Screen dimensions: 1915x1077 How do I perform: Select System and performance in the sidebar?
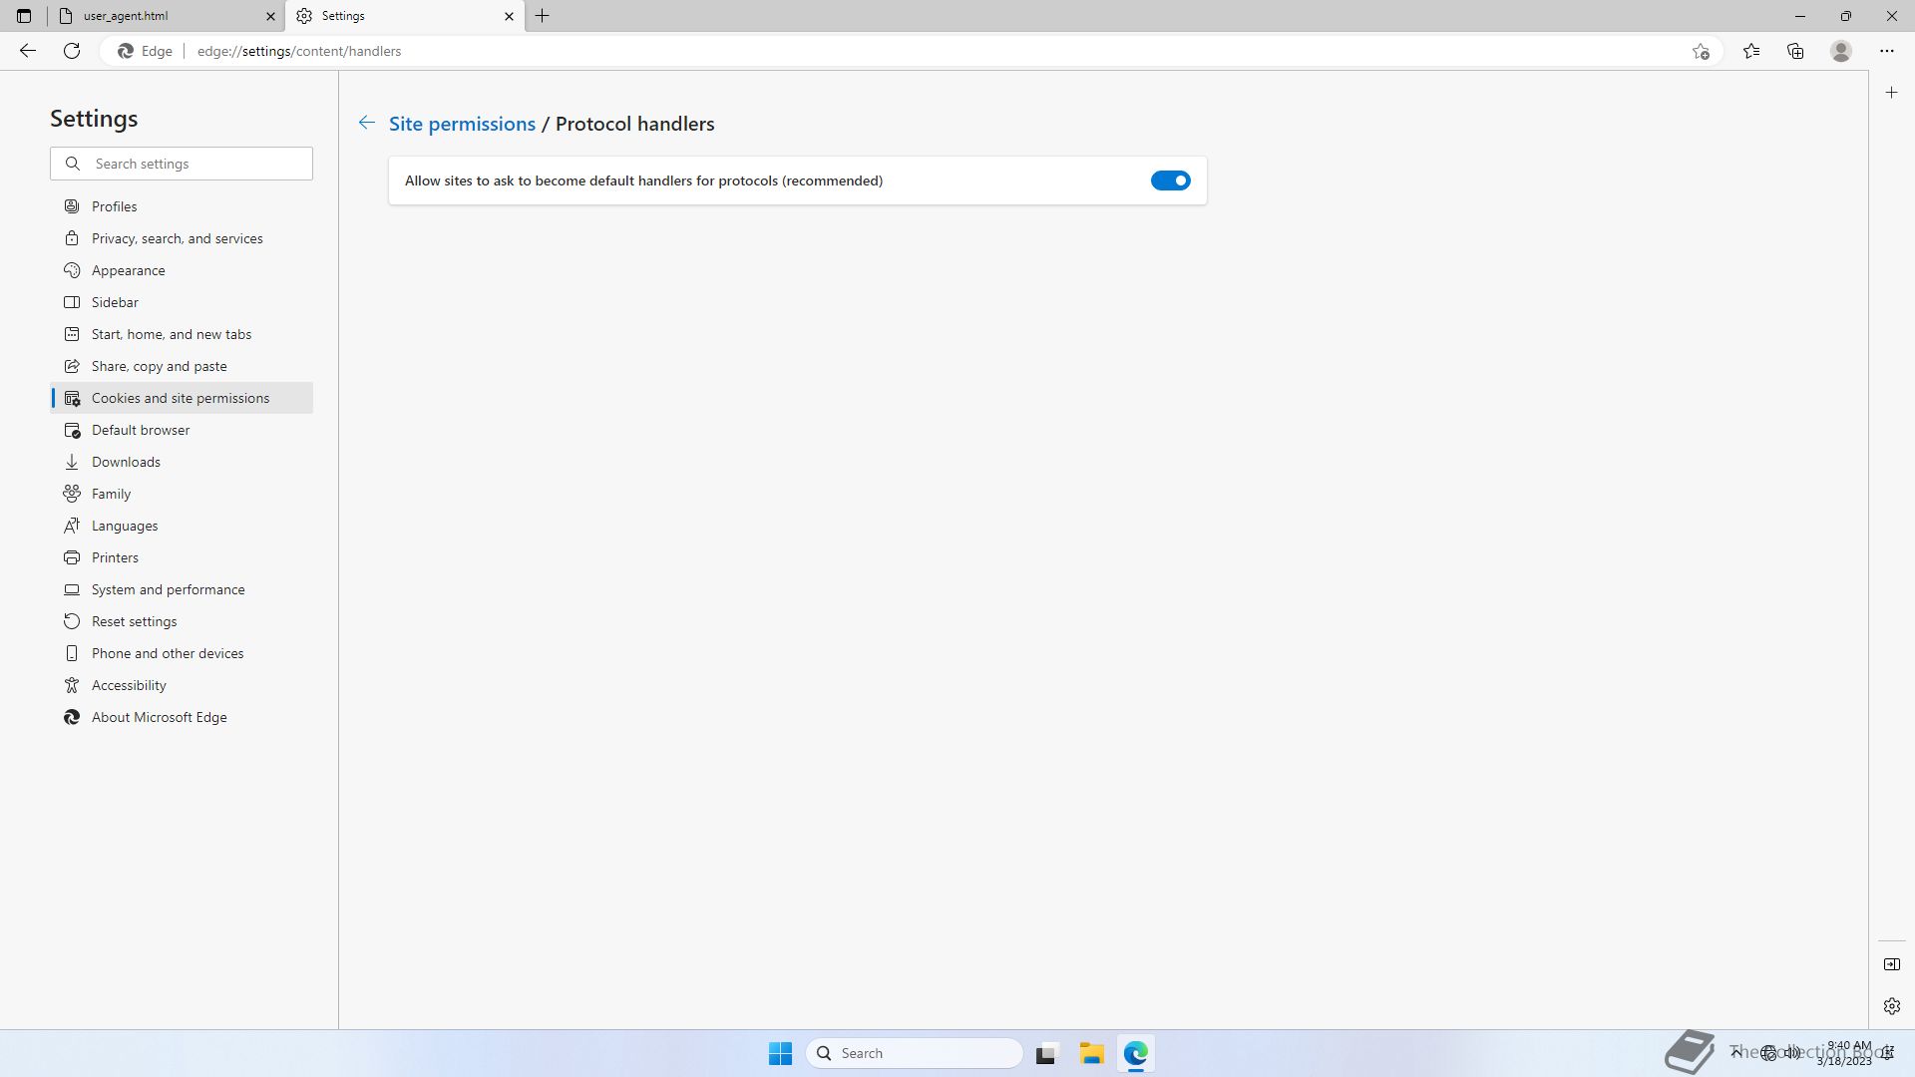[168, 589]
